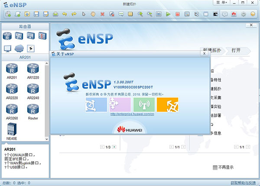Click the save topology floppy icon
The image size is (260, 186).
click(36, 14)
